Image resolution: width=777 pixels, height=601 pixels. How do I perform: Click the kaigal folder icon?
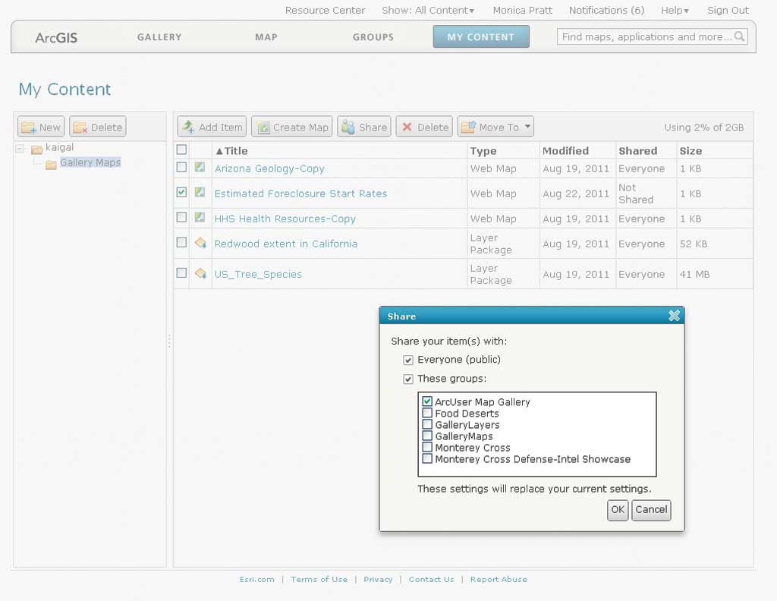36,149
